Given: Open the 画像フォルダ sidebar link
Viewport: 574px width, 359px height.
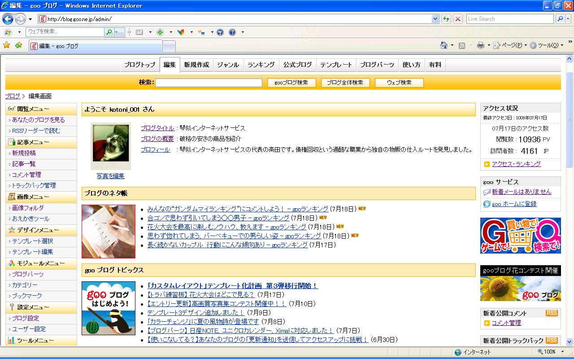Looking at the screenshot, I should point(28,208).
